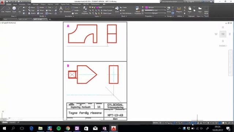
Task: Open Layer Properties manager
Action: pos(85,10)
